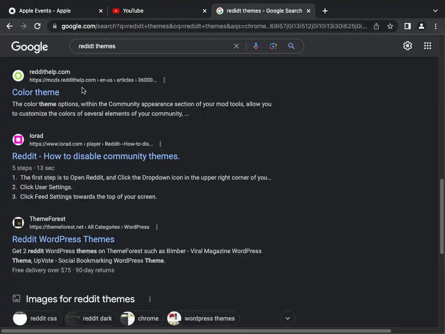Click the magnifier search icon

pyautogui.click(x=291, y=46)
